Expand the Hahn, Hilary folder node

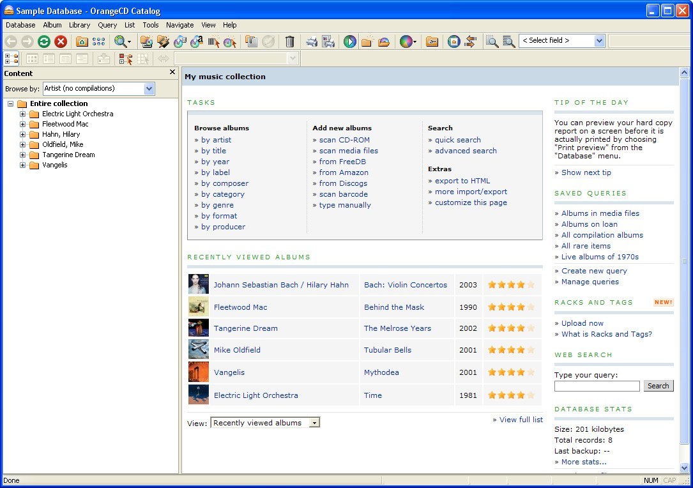click(22, 134)
